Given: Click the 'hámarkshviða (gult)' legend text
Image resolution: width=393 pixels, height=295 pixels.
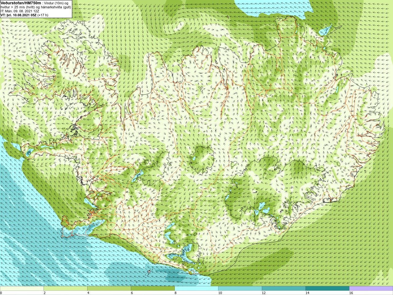Looking at the screenshot, I should [56, 7].
